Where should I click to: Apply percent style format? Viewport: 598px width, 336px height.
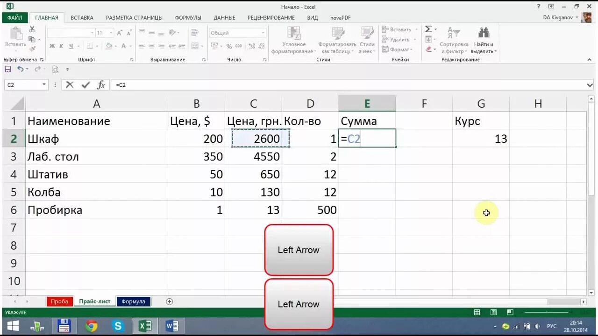pos(229,46)
